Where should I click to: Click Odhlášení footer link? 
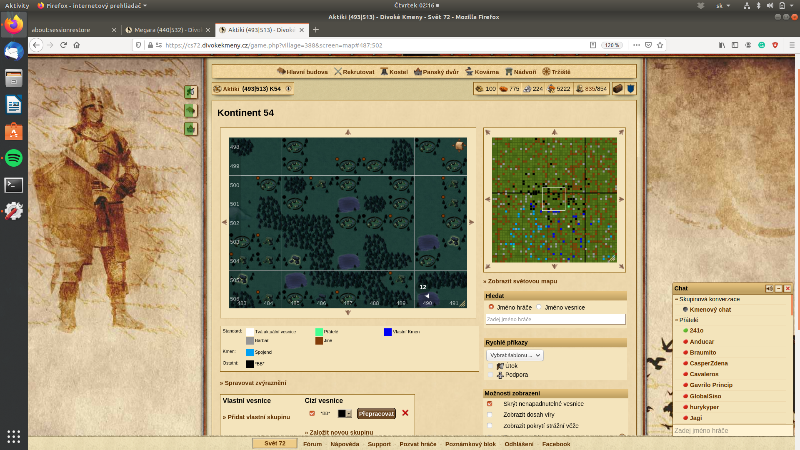519,444
